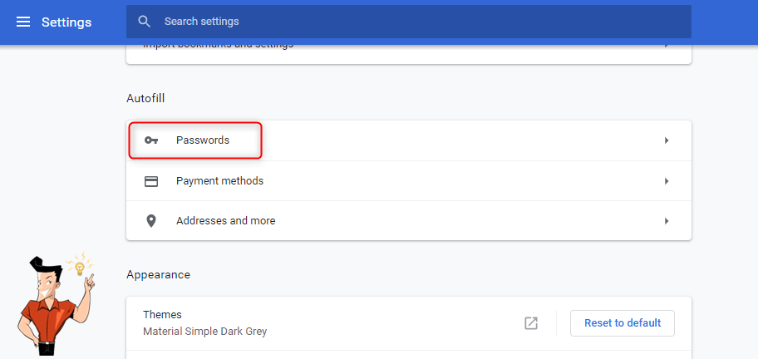Click the Settings title in the header

coord(66,22)
